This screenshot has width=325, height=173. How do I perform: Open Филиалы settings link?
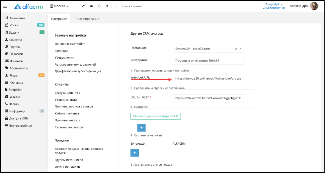pyautogui.click(x=61, y=51)
